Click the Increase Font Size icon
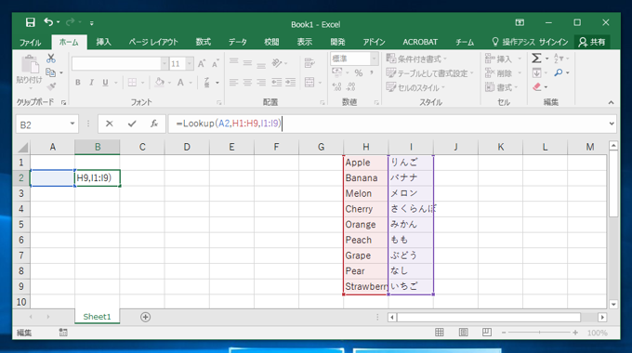This screenshot has height=353, width=632. (202, 64)
